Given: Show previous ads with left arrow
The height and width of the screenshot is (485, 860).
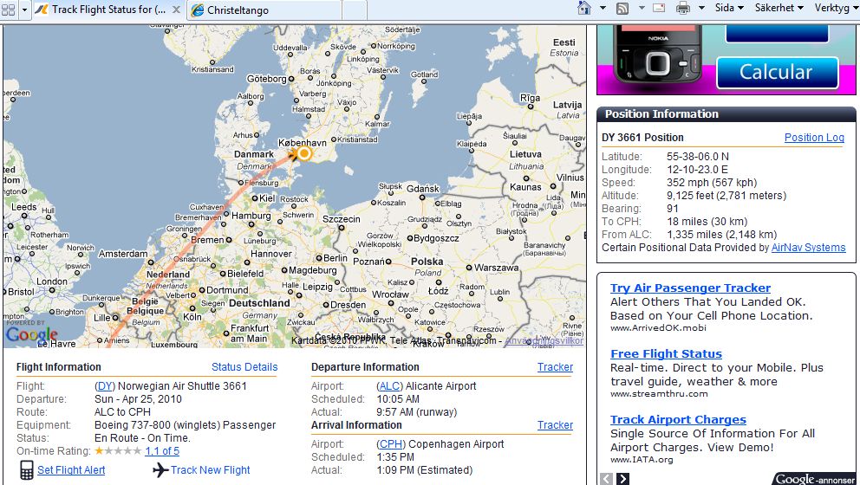Looking at the screenshot, I should pos(606,478).
